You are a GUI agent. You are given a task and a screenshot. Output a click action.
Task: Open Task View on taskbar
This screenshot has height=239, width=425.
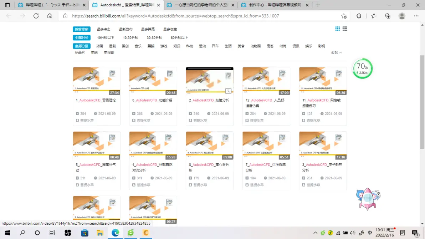[x=52, y=233]
